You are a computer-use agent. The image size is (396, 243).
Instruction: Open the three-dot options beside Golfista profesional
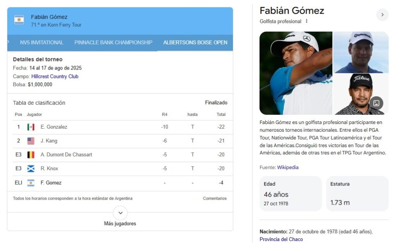point(307,21)
